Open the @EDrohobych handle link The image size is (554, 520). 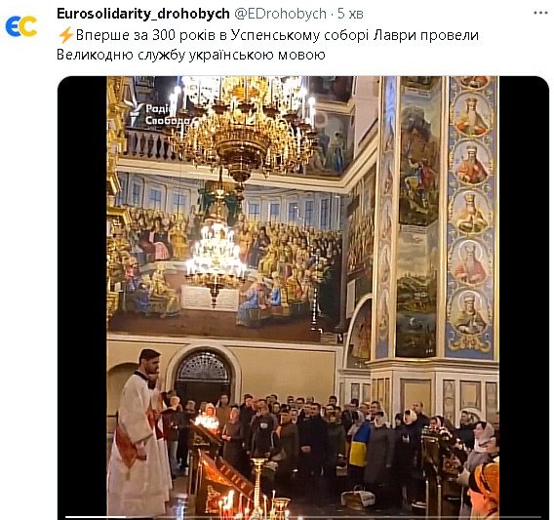pos(281,14)
